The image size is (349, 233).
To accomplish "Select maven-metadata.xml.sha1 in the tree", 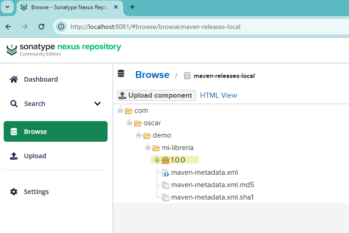I will tap(212, 198).
